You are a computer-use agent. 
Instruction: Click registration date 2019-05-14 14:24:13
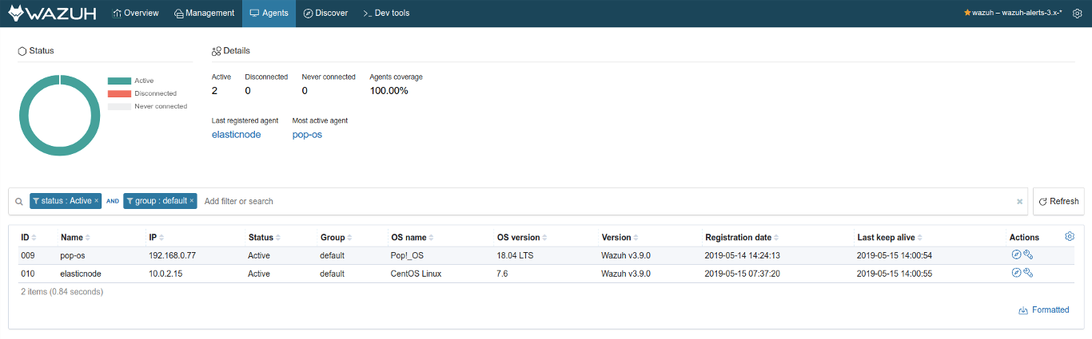(x=742, y=256)
